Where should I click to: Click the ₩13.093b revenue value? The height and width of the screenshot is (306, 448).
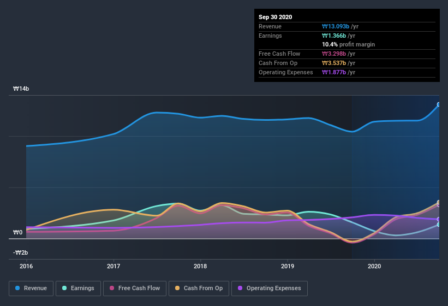point(336,26)
